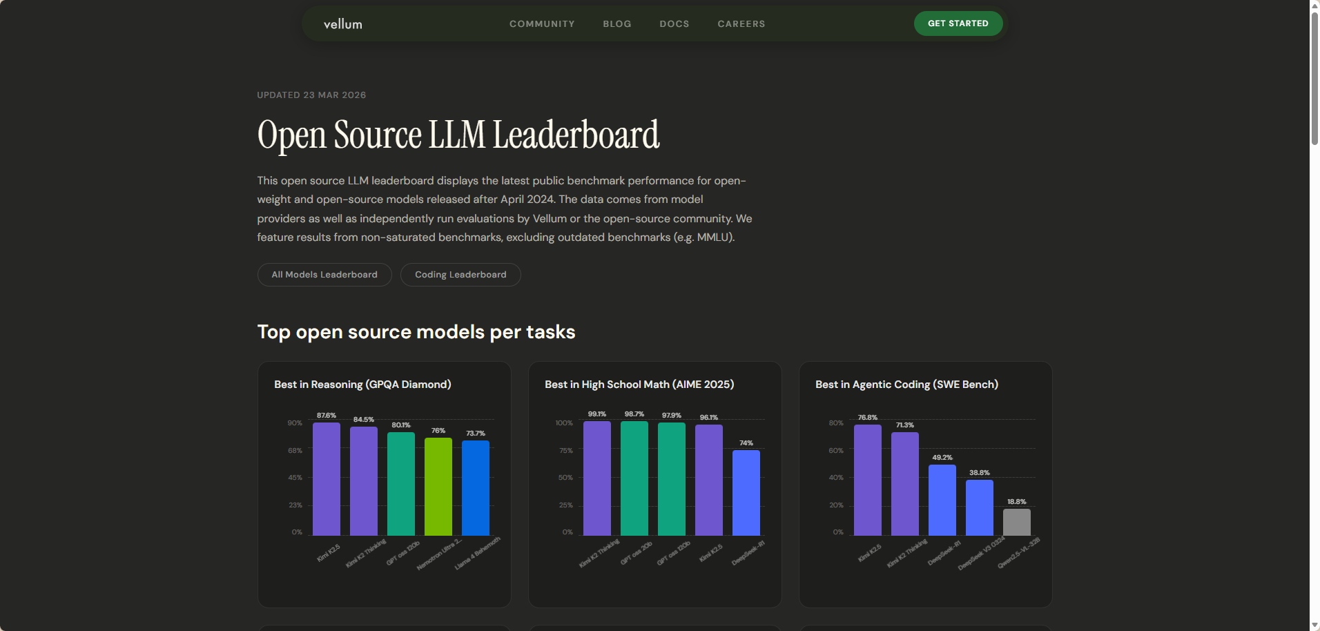The image size is (1320, 631).
Task: Click the 49.2% value label
Action: pyautogui.click(x=942, y=458)
